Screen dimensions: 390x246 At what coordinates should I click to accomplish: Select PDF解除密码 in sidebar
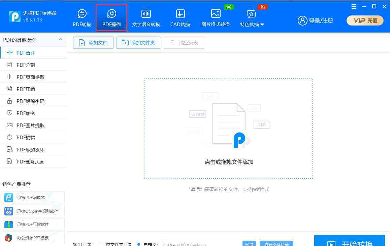click(34, 101)
